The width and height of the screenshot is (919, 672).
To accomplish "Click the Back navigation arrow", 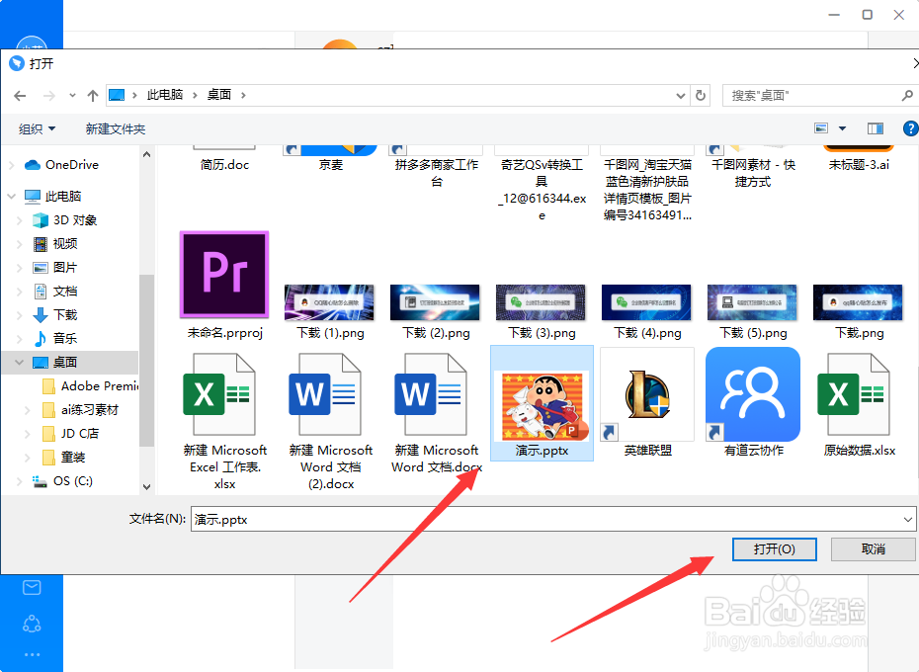I will pos(20,95).
